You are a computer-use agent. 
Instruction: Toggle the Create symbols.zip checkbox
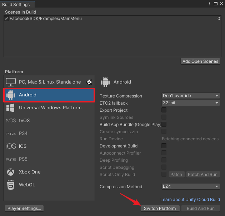tap(164, 131)
